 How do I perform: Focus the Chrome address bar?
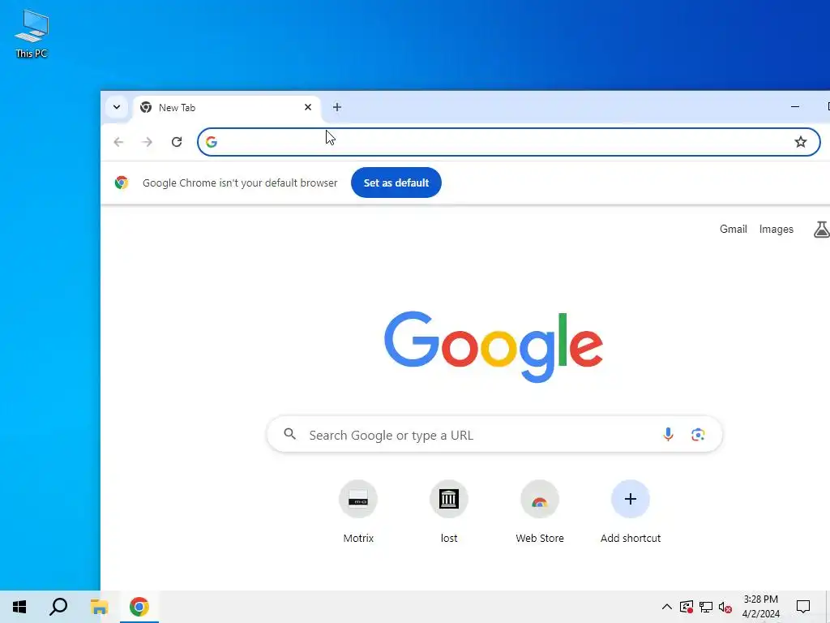(509, 142)
